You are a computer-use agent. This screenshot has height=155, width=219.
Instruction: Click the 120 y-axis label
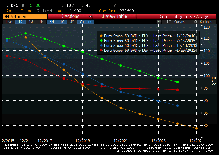tap(207, 27)
